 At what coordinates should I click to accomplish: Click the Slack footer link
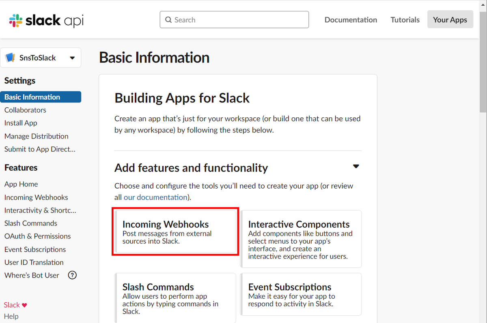coord(12,305)
